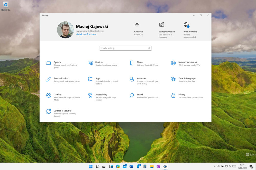Open the Apps list icon

[x=90, y=79]
